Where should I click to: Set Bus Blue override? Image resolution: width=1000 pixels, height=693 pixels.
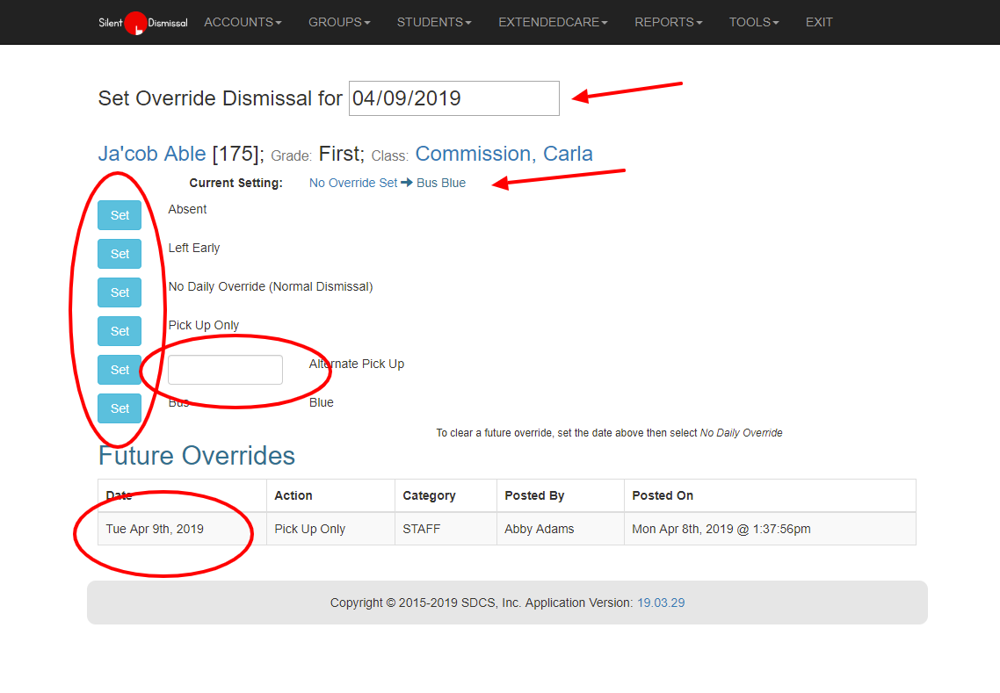[x=120, y=408]
